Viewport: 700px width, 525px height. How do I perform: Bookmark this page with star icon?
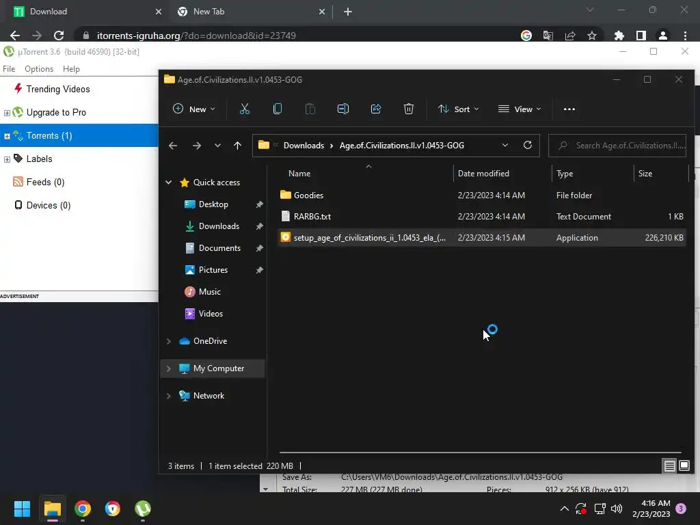592,36
